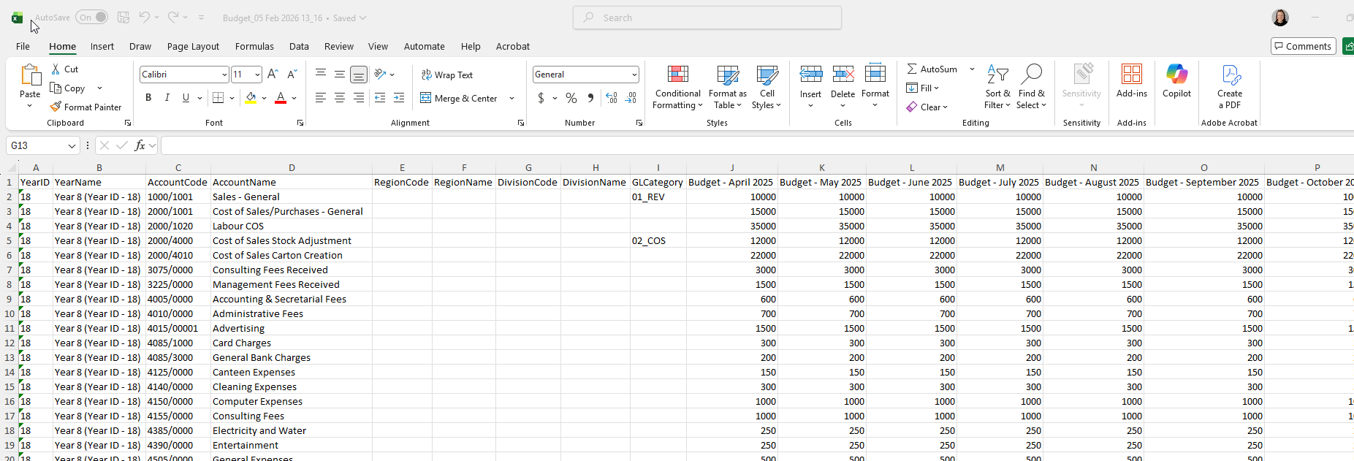Apply percent style format

571,98
